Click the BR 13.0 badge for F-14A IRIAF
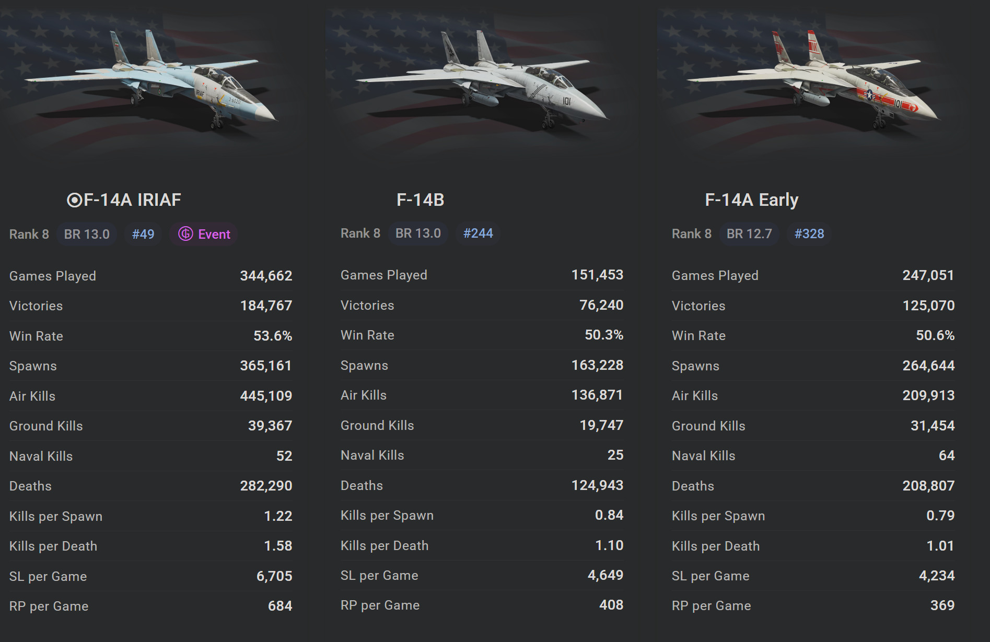 (87, 234)
